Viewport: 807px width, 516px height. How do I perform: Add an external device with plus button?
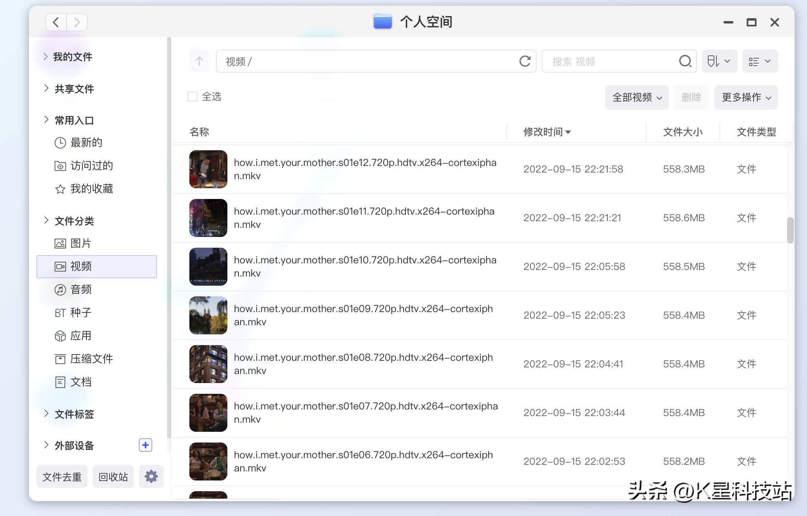[x=145, y=445]
